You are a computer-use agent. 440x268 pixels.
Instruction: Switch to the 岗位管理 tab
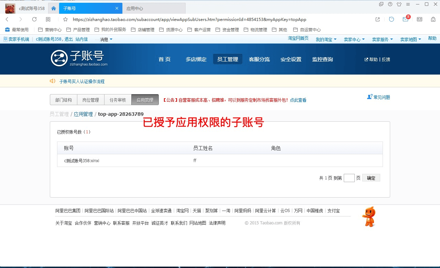pyautogui.click(x=91, y=100)
